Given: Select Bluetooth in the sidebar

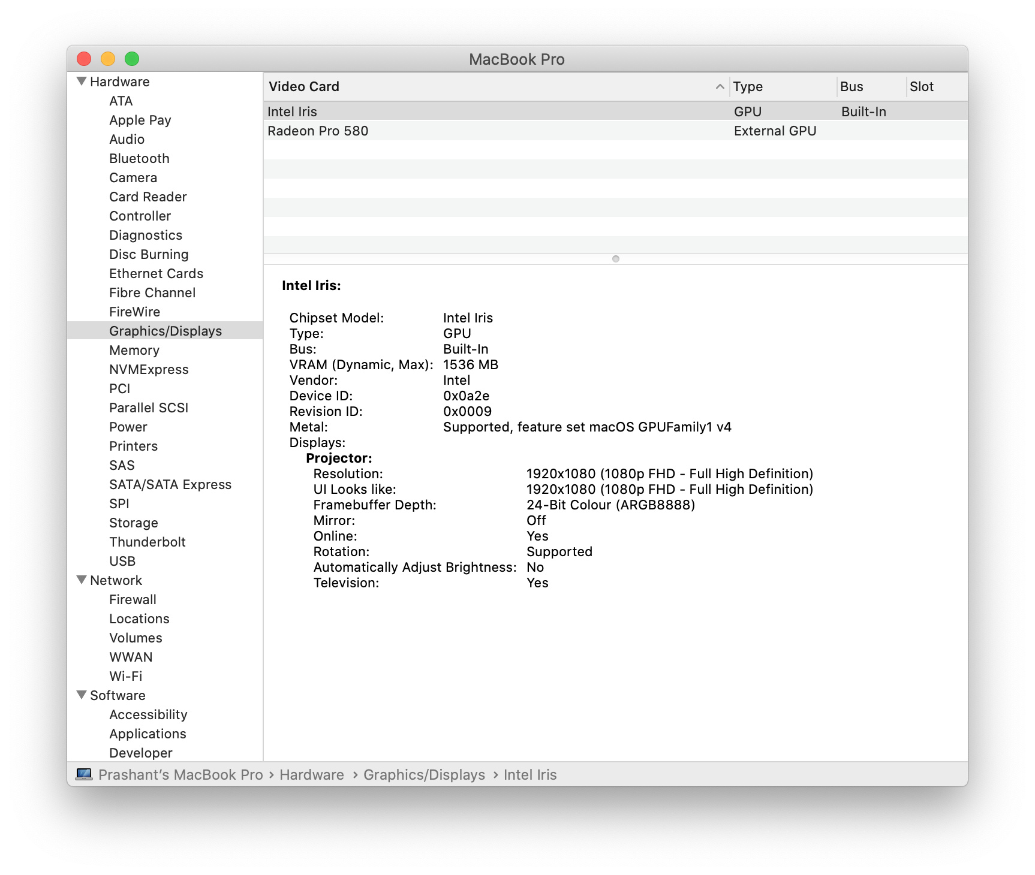Looking at the screenshot, I should click(x=139, y=158).
